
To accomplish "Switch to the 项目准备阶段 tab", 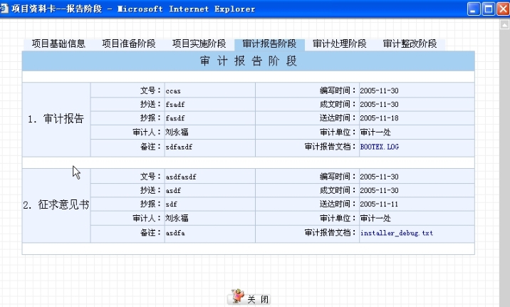I will (x=128, y=43).
